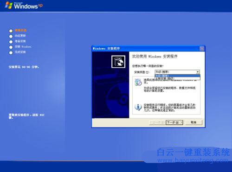Viewport: 232px width, 172px height.
Task: Click the upgrade description paragraph starting with 升级
Action: pos(170,89)
